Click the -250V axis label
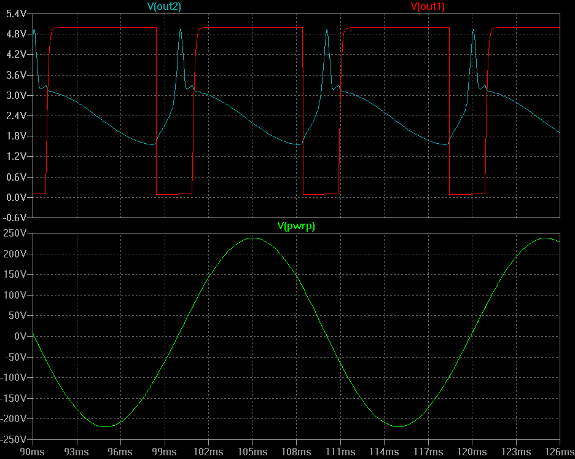Viewport: 575px width, 459px height. pos(14,439)
